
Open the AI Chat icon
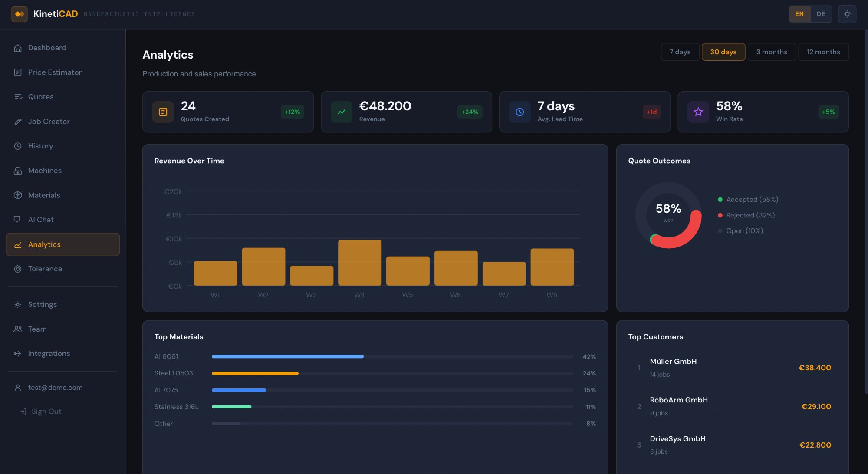point(18,220)
